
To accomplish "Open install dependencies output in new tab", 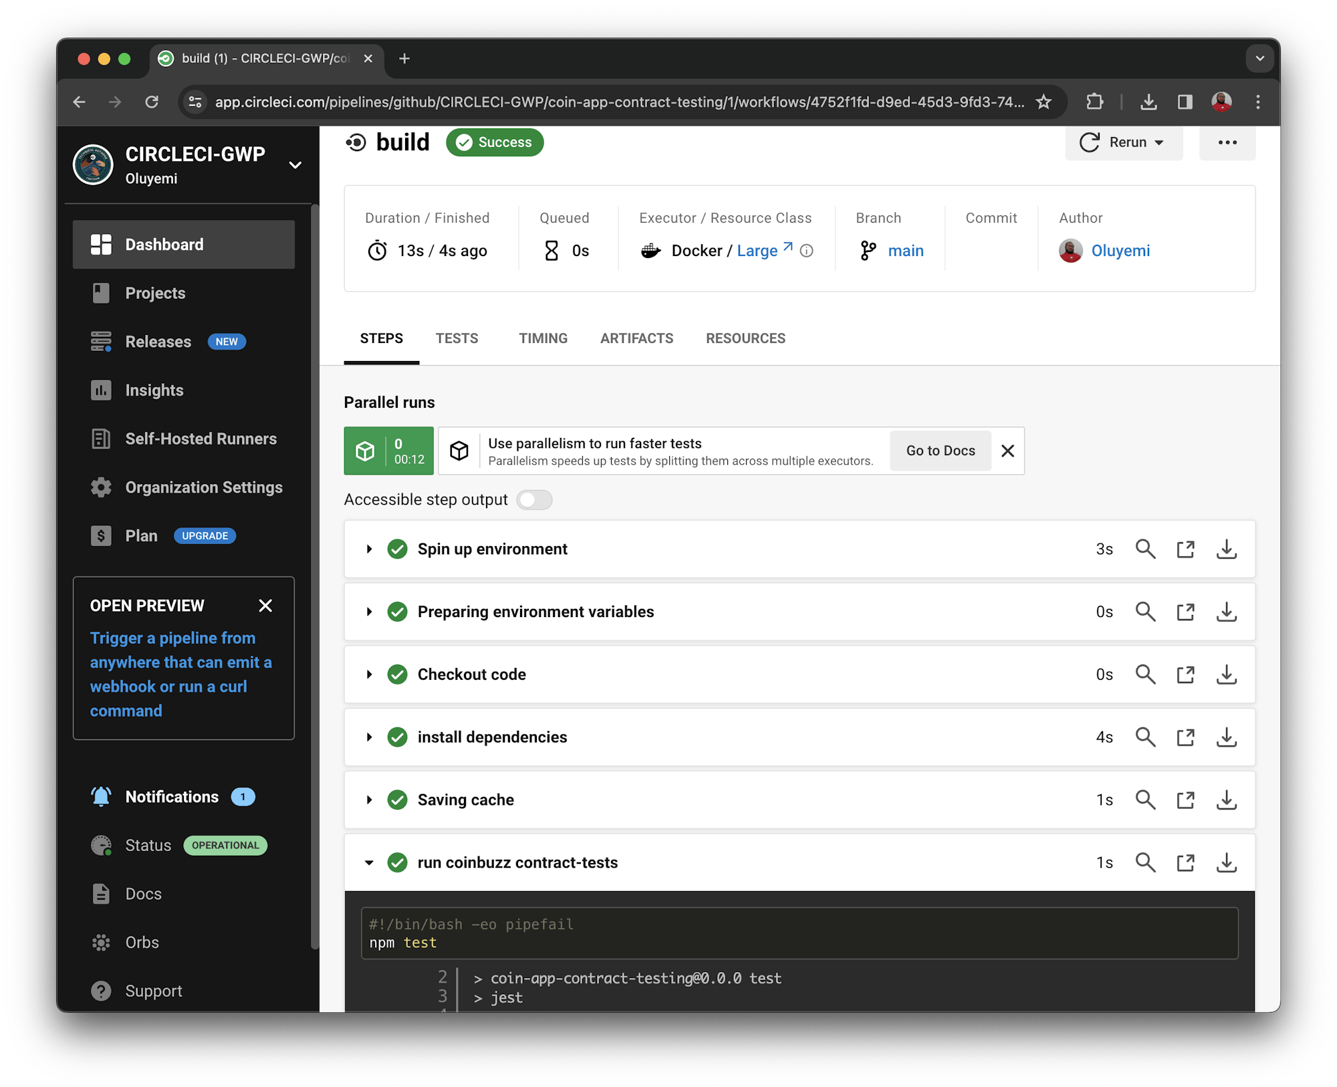I will (1185, 737).
